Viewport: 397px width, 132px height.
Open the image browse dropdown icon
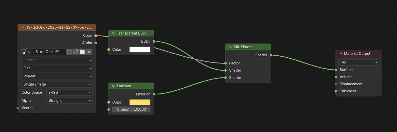(x=26, y=52)
